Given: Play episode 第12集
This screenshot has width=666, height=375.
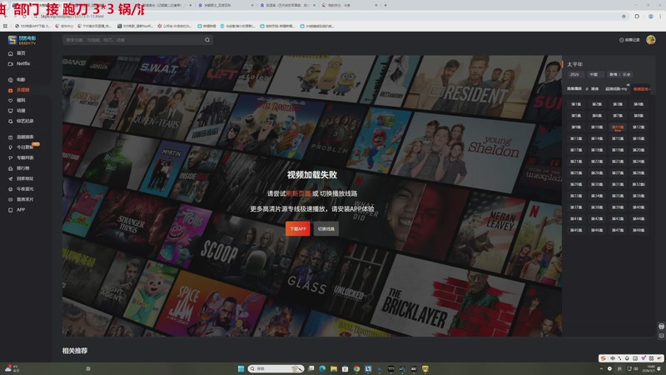Looking at the screenshot, I should tap(639, 127).
